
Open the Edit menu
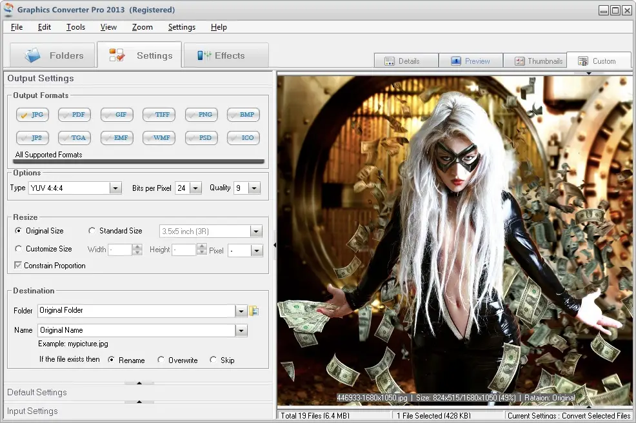tap(45, 27)
